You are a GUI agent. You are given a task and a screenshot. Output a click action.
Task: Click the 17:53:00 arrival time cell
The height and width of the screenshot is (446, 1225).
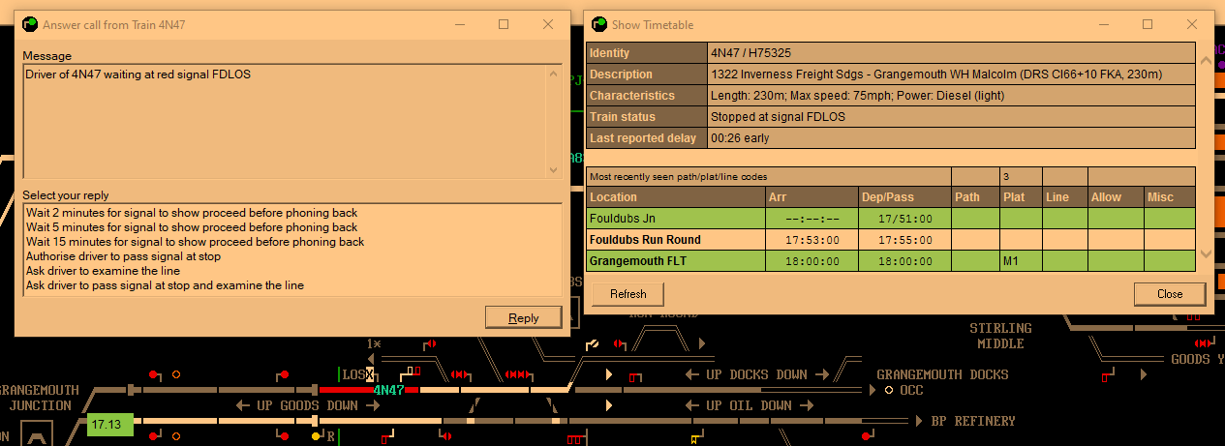812,240
